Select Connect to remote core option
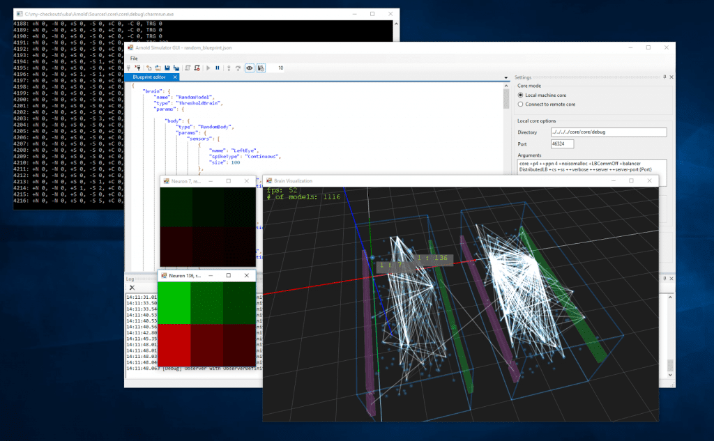Screen dimensions: 714x441 pos(547,105)
